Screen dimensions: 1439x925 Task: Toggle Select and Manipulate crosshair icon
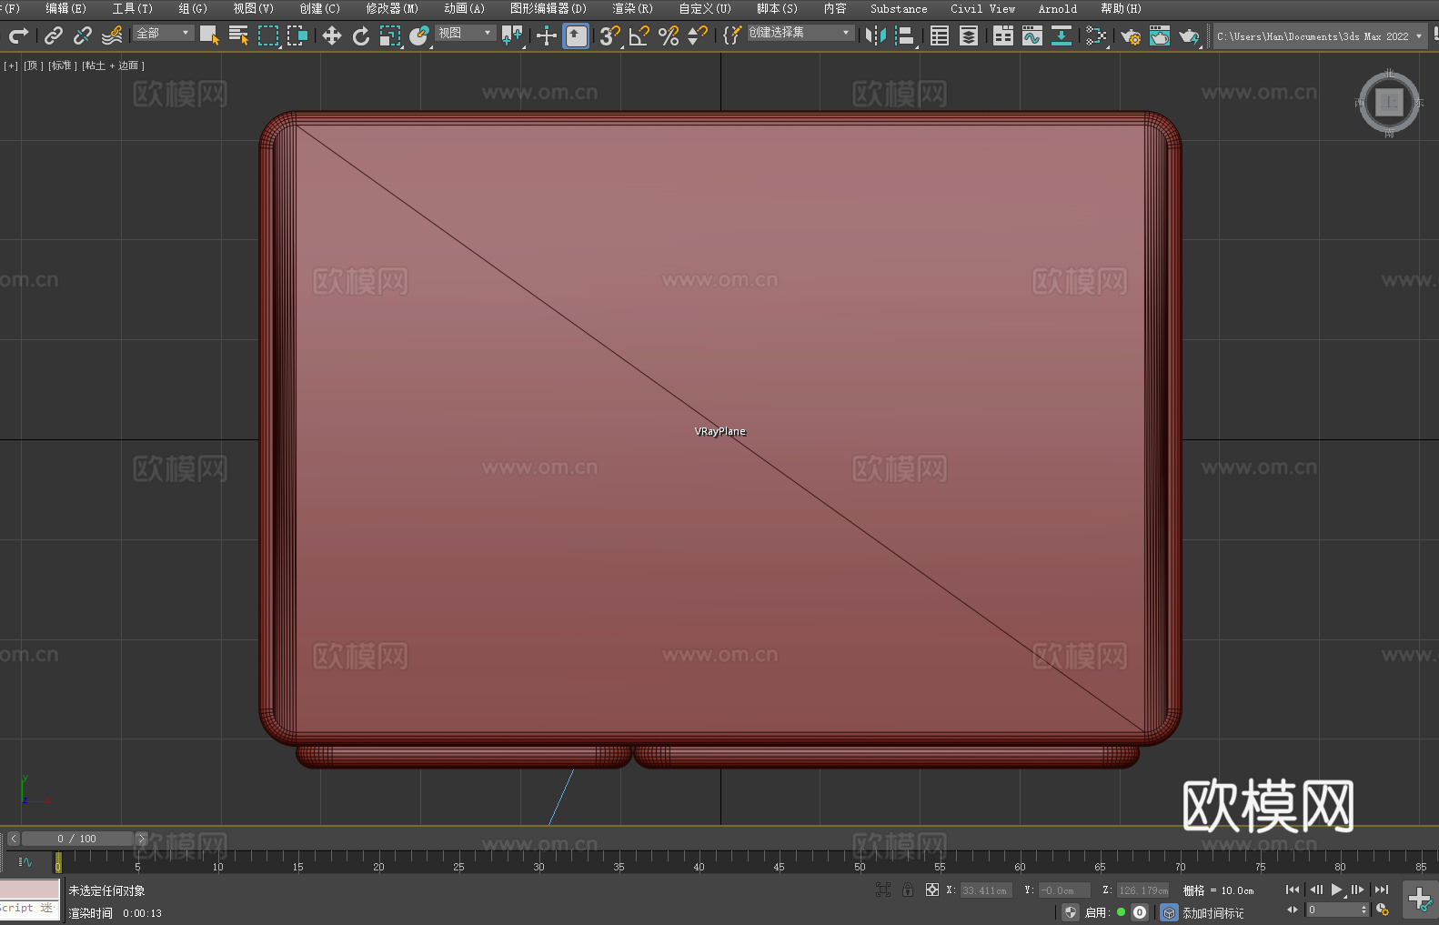click(x=547, y=35)
